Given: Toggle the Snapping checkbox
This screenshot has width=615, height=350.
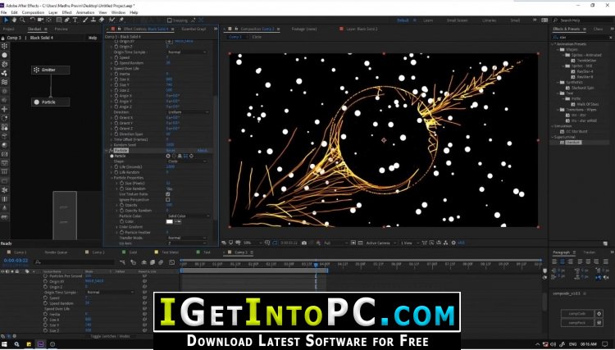Looking at the screenshot, I should pyautogui.click(x=170, y=20).
